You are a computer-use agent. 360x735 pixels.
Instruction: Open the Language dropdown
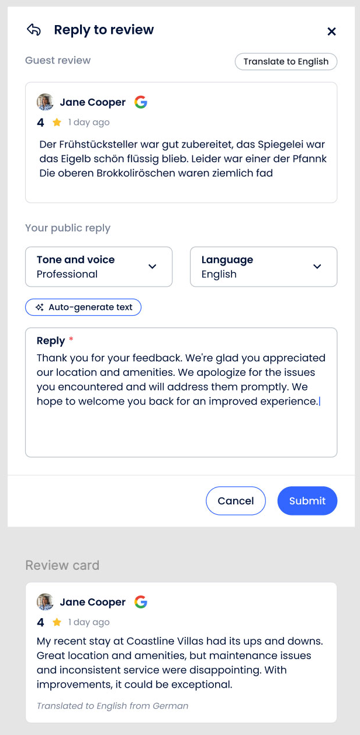pos(264,267)
